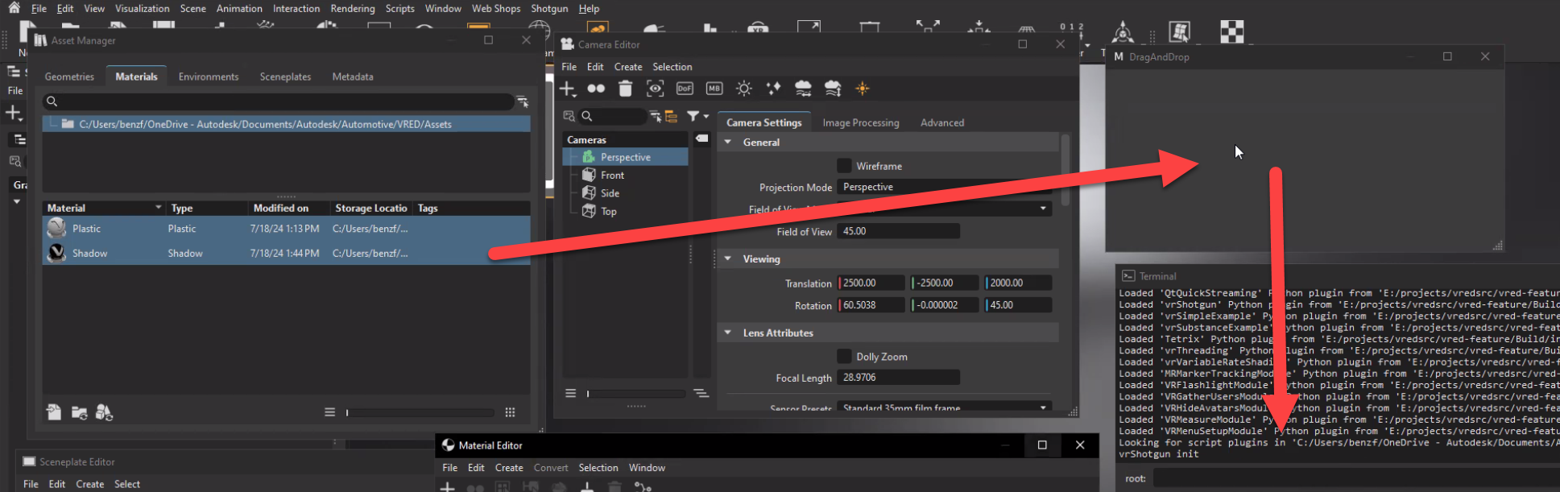Switch Asset Manager to grid view icon
This screenshot has width=1560, height=492.
click(x=510, y=412)
